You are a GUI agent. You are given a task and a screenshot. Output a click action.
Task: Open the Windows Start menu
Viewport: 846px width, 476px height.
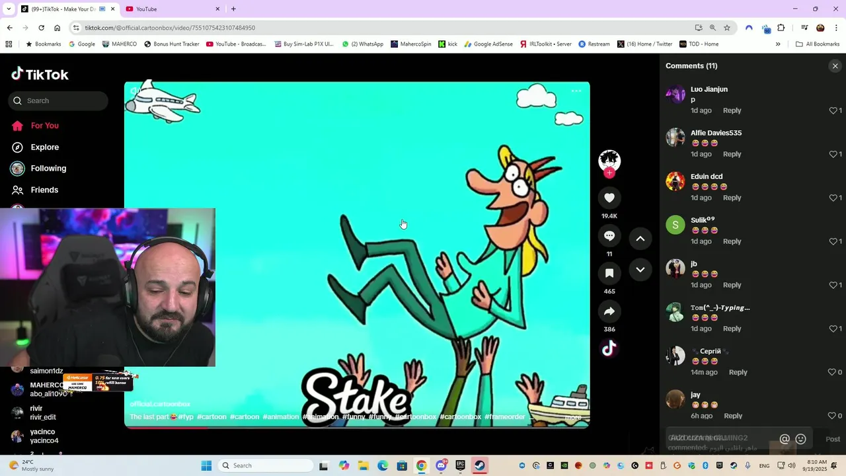pyautogui.click(x=206, y=466)
